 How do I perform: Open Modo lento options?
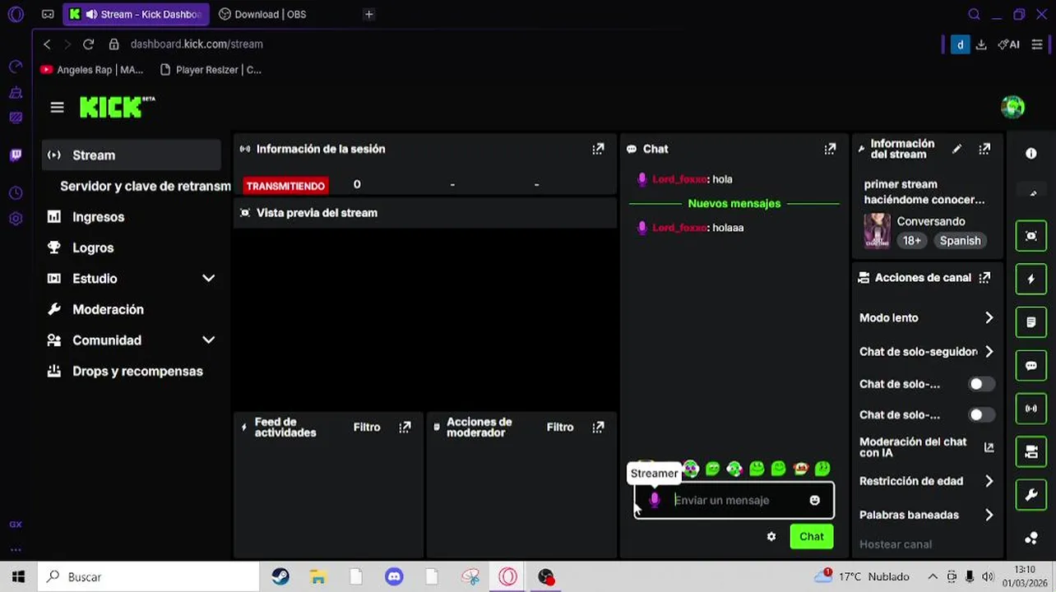click(x=927, y=318)
